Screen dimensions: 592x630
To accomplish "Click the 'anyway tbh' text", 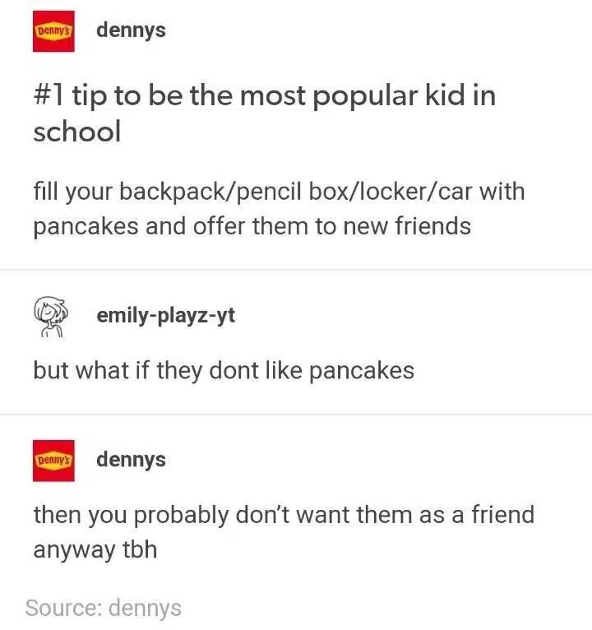I will 95,549.
